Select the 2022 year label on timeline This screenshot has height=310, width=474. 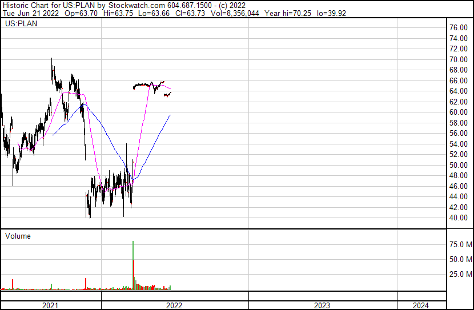coord(174,305)
